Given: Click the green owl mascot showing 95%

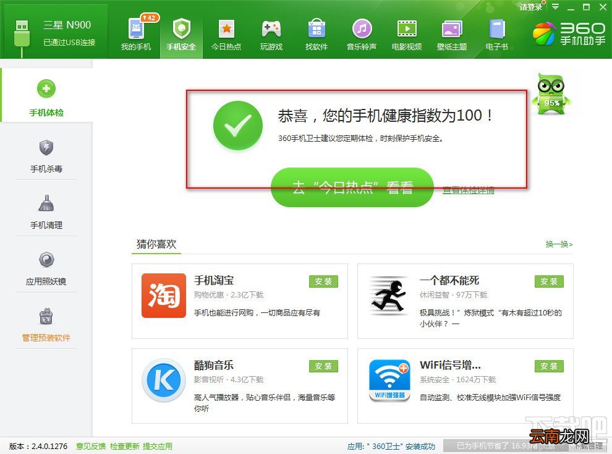Looking at the screenshot, I should (x=551, y=94).
